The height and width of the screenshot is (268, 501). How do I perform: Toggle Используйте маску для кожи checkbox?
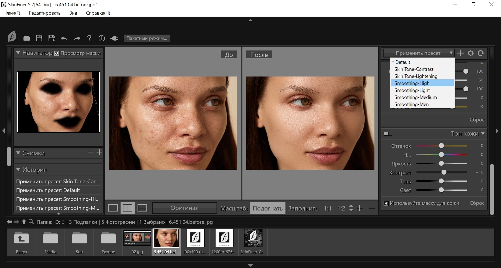click(x=386, y=203)
